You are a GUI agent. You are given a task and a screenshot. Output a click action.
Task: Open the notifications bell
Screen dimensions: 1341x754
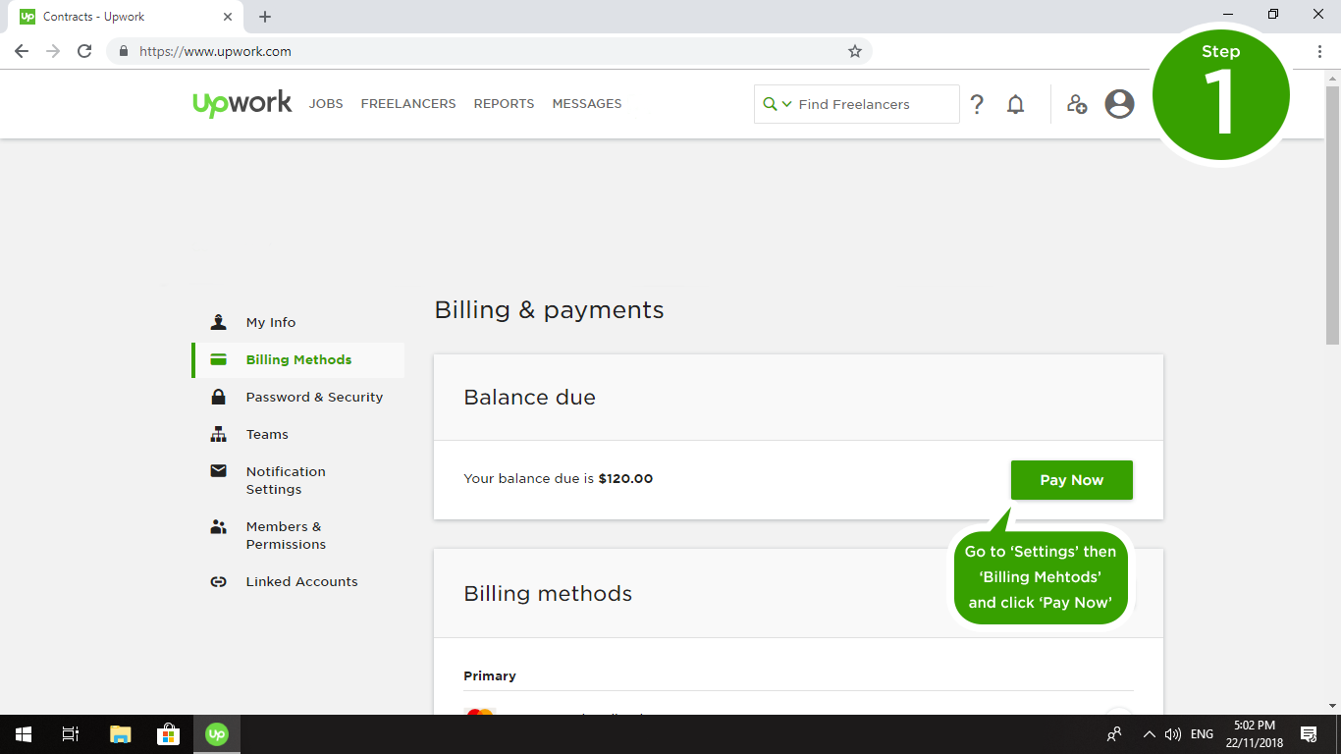point(1016,104)
